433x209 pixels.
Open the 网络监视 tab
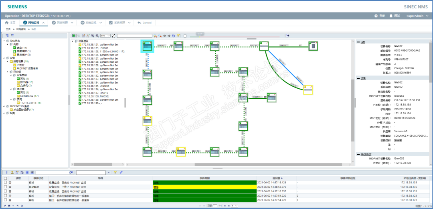(x=34, y=23)
